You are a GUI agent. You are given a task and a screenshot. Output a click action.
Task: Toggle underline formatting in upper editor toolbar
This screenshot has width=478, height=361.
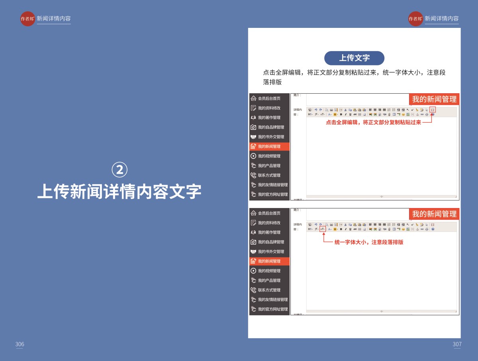[350, 114]
